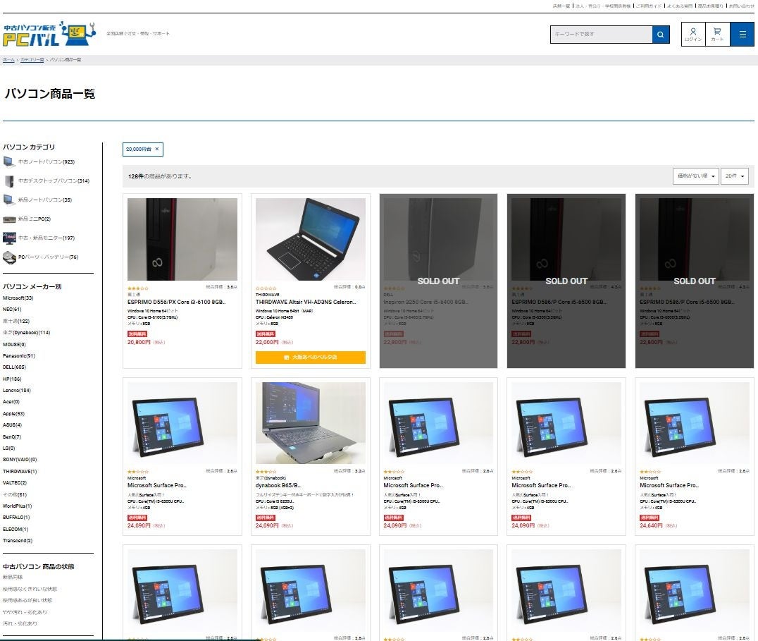Screen dimensions: 758x641
Task: Click the yellow 大阪あべのベルタ店 button
Action: (311, 357)
